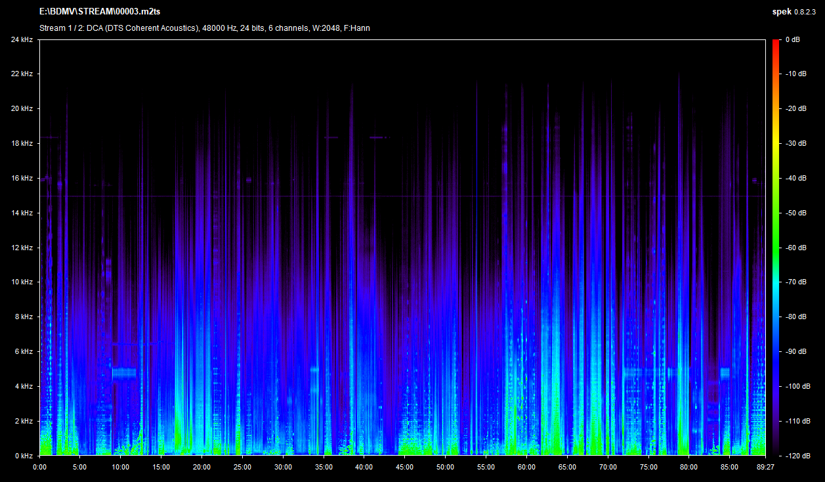Image resolution: width=825 pixels, height=482 pixels.
Task: Click the 0 kHz frequency axis label
Action: coord(24,456)
